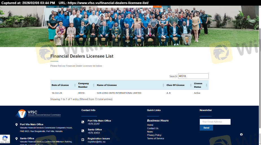The image size is (261, 145).
Task: Sort by Name of Licensee column
Action: [130, 85]
